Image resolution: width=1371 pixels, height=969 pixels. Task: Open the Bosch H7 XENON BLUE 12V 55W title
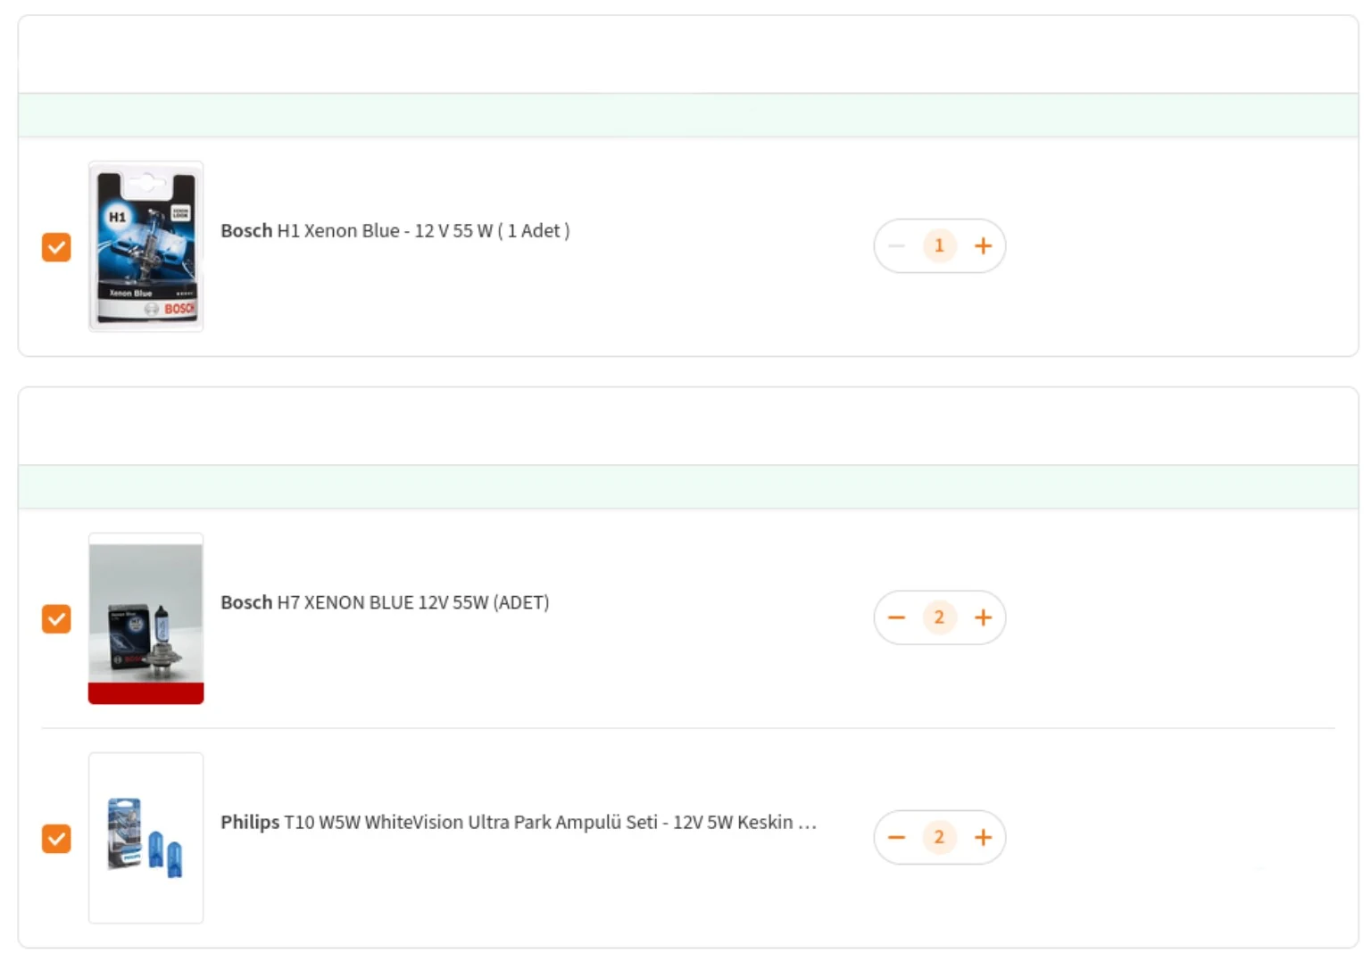pos(385,602)
